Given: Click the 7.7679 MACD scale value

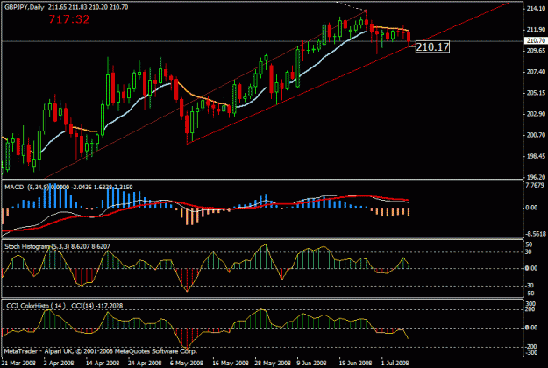Looking at the screenshot, I should click(535, 185).
